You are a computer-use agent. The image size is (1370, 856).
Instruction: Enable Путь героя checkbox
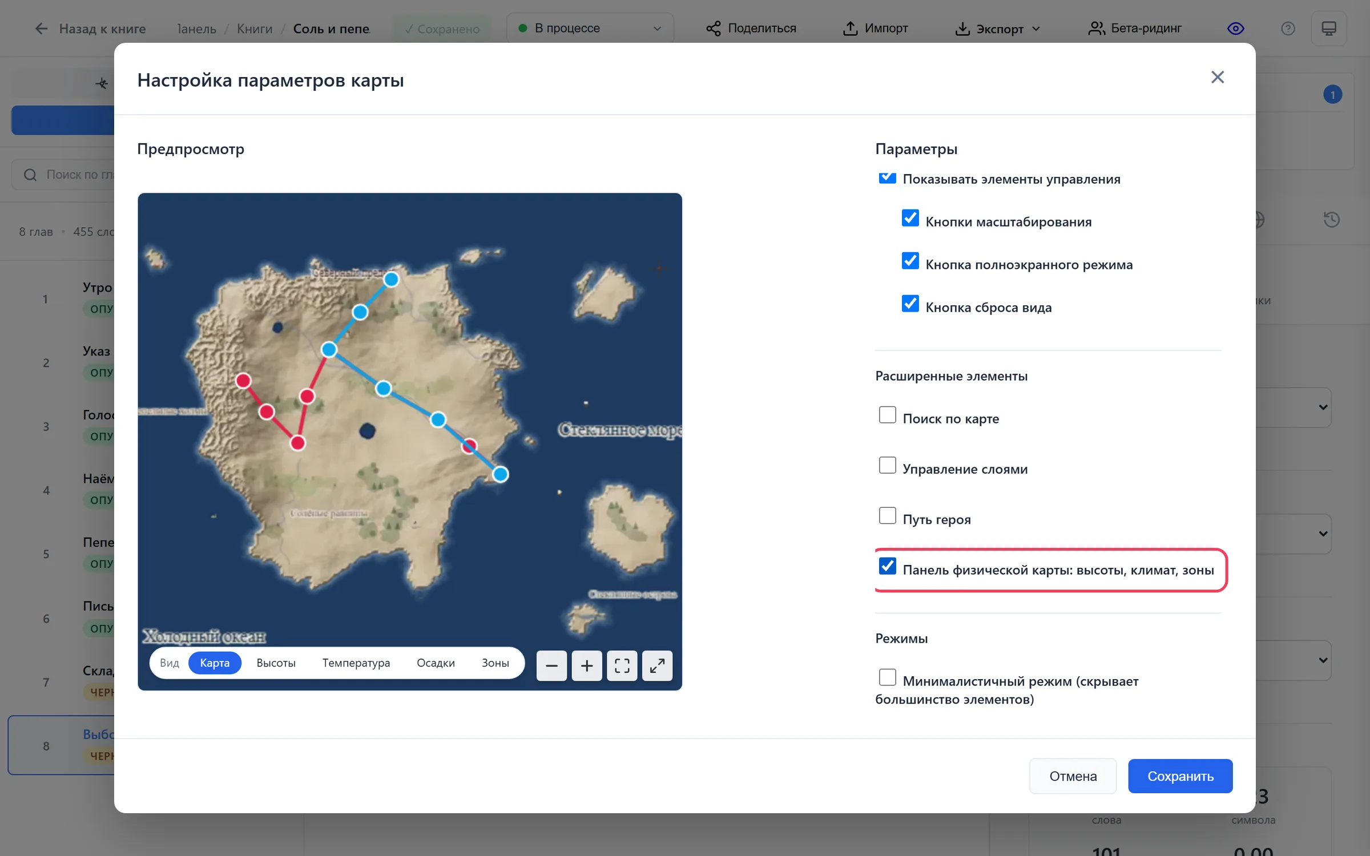887,515
